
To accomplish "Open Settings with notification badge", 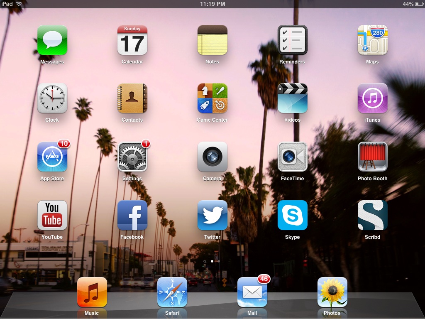I will pos(132,157).
